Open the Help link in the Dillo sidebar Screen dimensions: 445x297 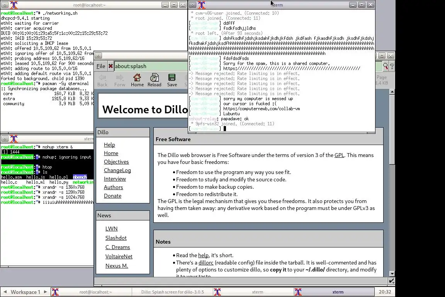coord(109,145)
